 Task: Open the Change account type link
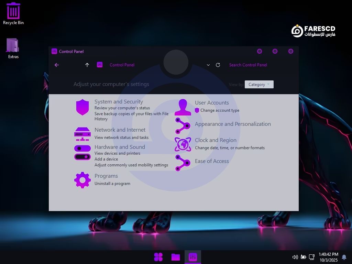220,110
